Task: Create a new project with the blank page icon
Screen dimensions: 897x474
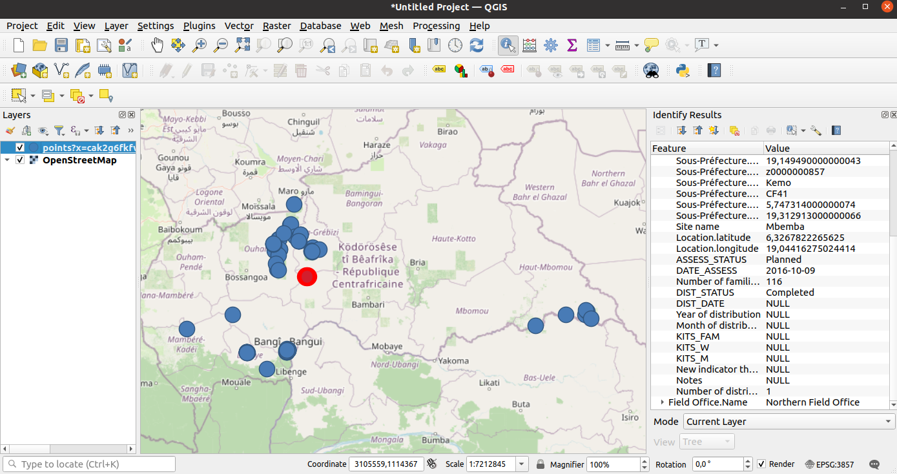Action: tap(19, 45)
